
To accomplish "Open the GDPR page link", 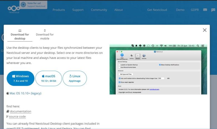I will pos(194,10).
